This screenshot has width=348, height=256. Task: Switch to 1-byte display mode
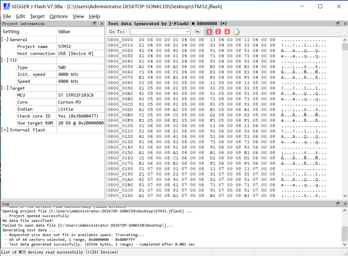[209, 32]
